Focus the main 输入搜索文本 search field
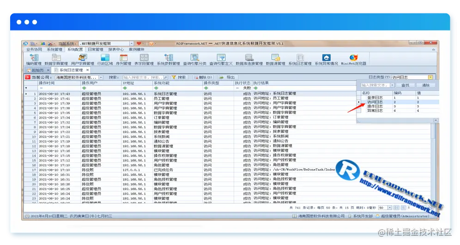This screenshot has width=460, height=245. click(143, 78)
